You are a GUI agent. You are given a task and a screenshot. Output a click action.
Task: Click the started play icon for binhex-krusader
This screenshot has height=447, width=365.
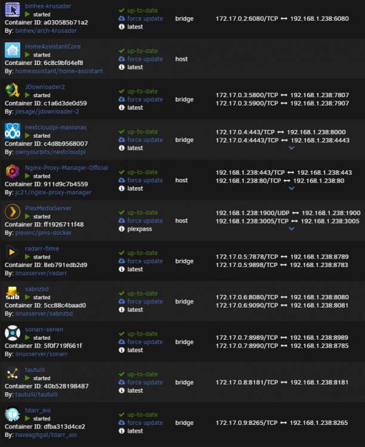(27, 14)
